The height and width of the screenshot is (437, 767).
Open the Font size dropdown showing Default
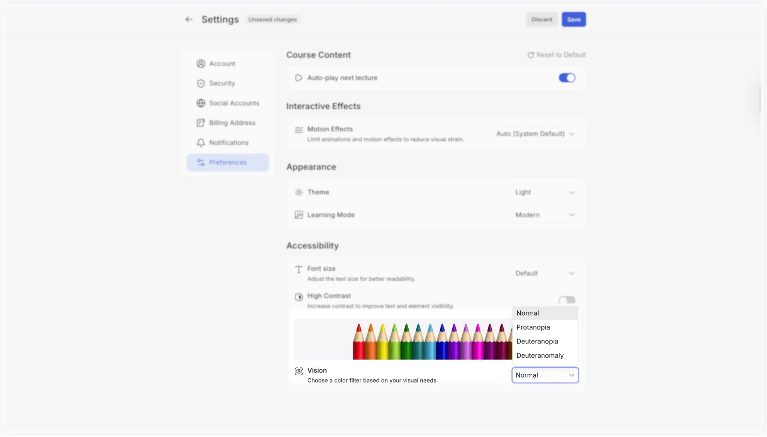click(545, 273)
